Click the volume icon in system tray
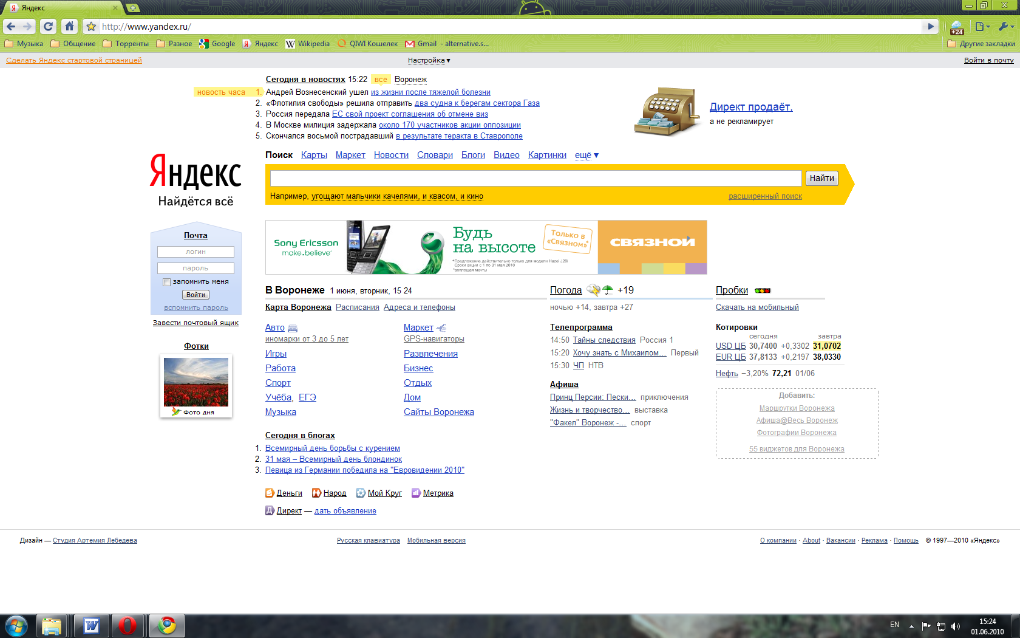1020x638 pixels. pos(956,626)
